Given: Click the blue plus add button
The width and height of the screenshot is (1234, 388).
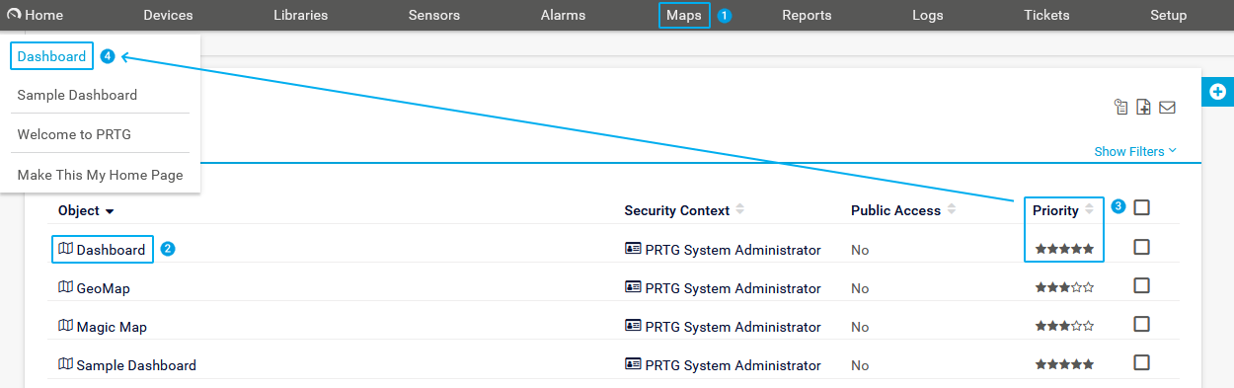Looking at the screenshot, I should 1217,92.
